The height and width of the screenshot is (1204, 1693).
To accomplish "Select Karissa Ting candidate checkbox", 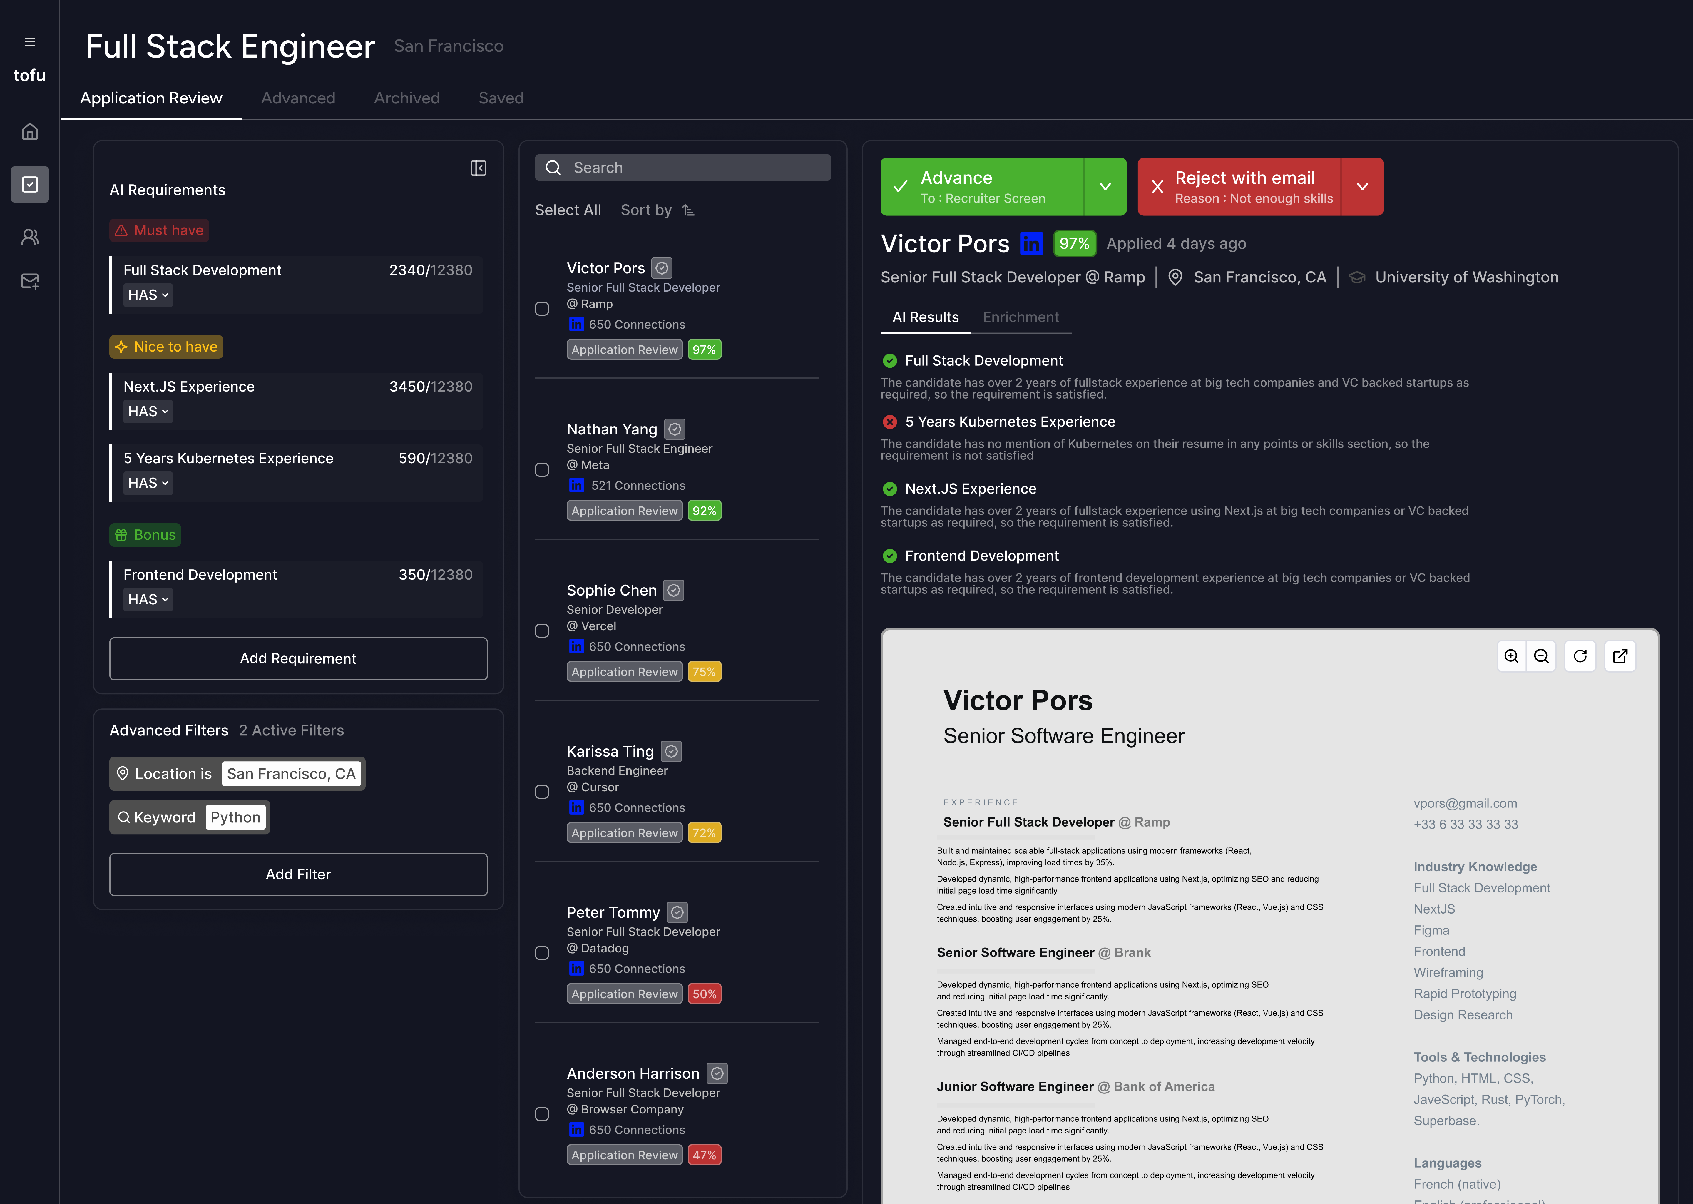I will (x=542, y=792).
